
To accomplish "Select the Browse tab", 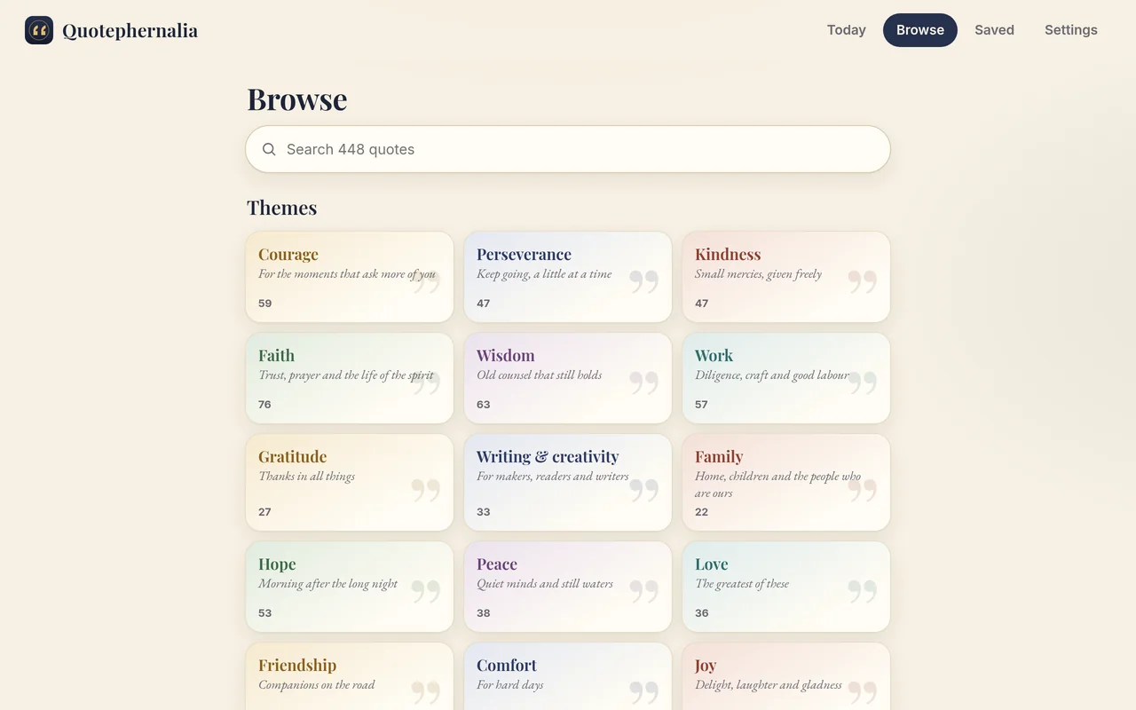I will [919, 30].
